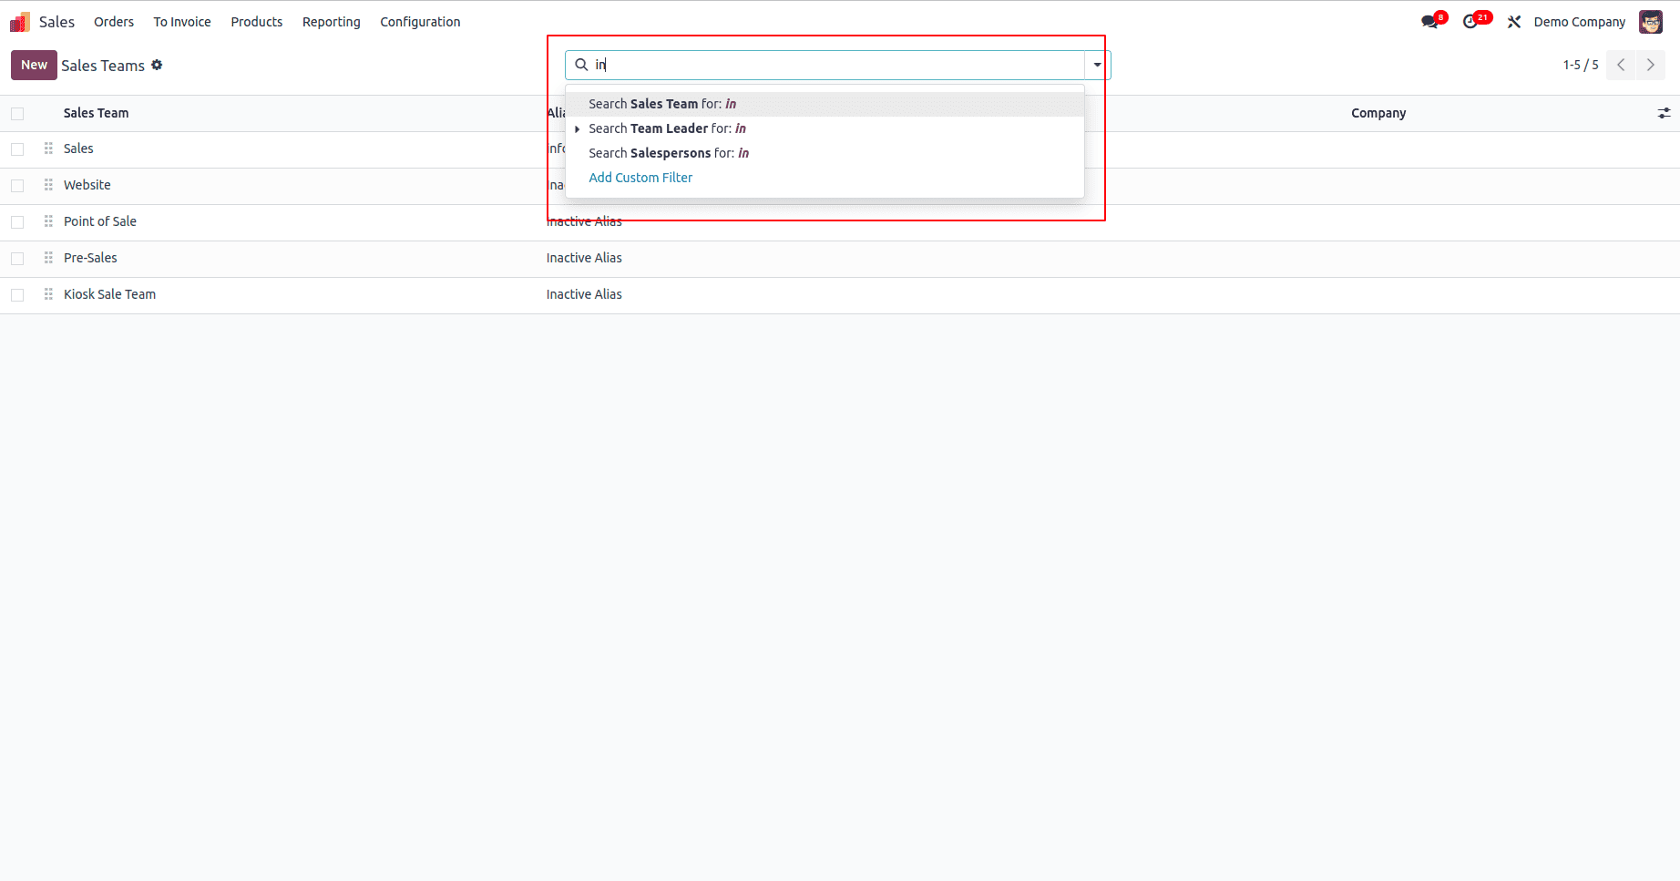Go to the previous page arrow
1680x881 pixels.
click(1621, 65)
